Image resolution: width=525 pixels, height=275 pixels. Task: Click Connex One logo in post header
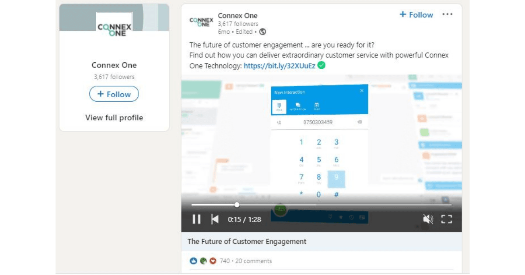click(x=201, y=22)
